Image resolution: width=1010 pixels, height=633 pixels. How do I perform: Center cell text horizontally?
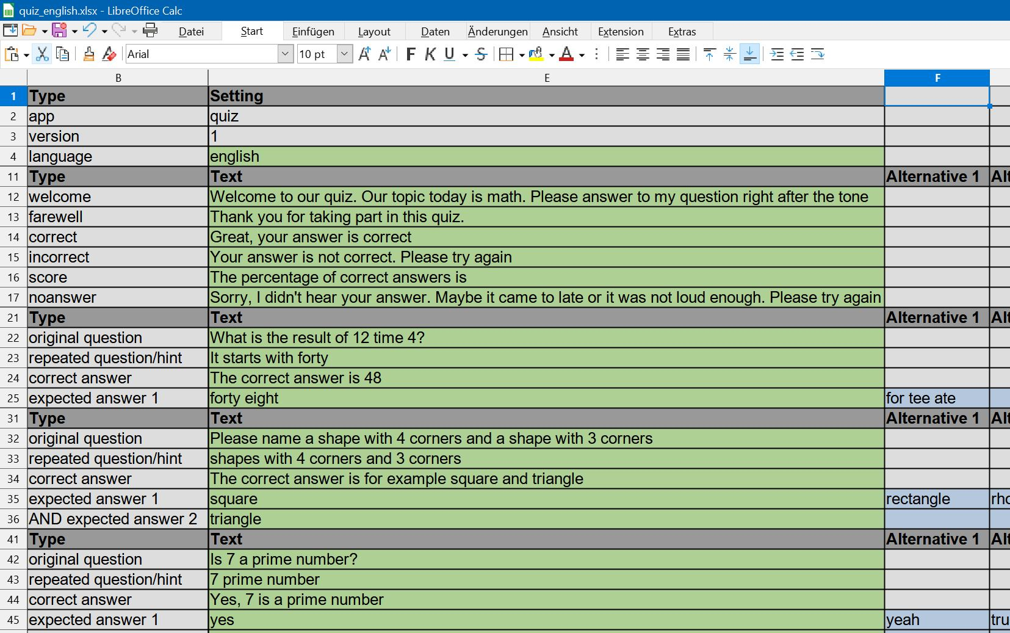(x=643, y=54)
